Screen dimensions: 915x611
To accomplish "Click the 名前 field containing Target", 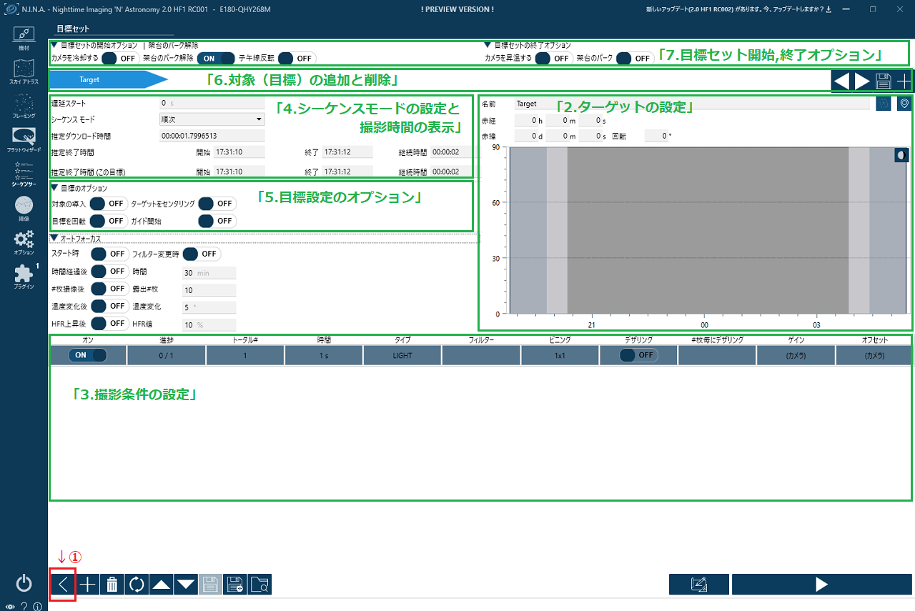I will [x=692, y=104].
